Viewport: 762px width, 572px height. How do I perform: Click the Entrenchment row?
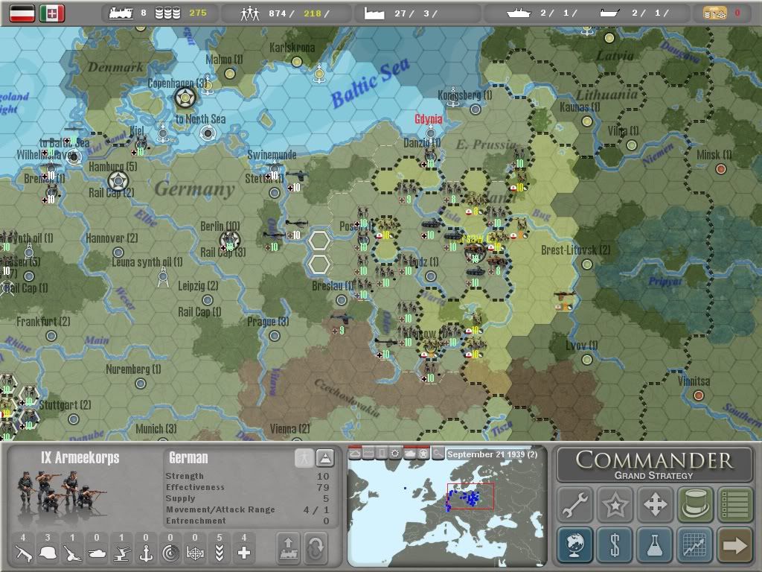point(247,521)
